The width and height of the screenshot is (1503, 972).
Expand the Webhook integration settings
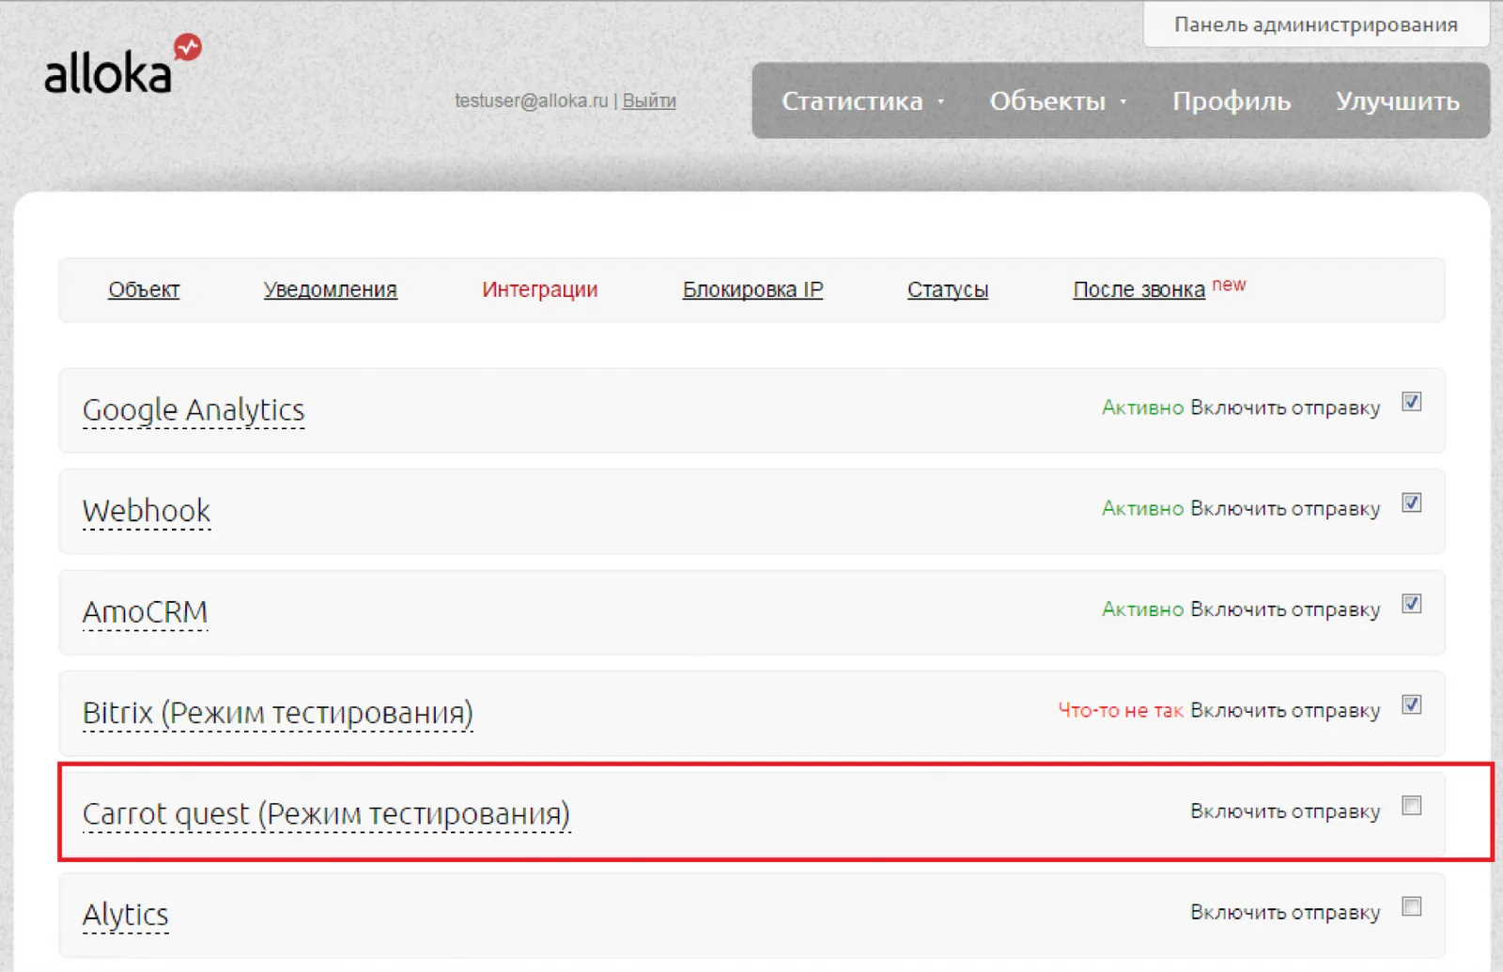pos(147,511)
